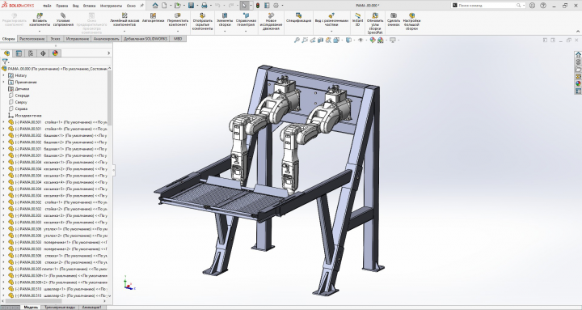This screenshot has width=582, height=310.
Task: Activate the Select cursor tool
Action: (244, 5)
